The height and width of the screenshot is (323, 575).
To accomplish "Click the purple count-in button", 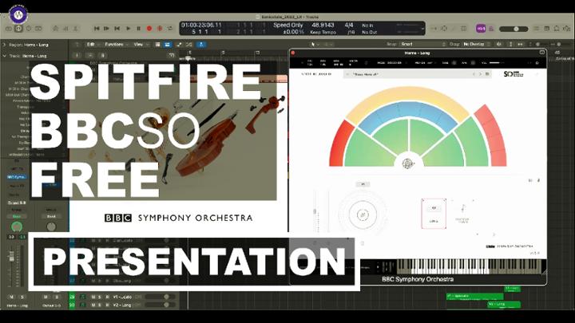I will 481,29.
